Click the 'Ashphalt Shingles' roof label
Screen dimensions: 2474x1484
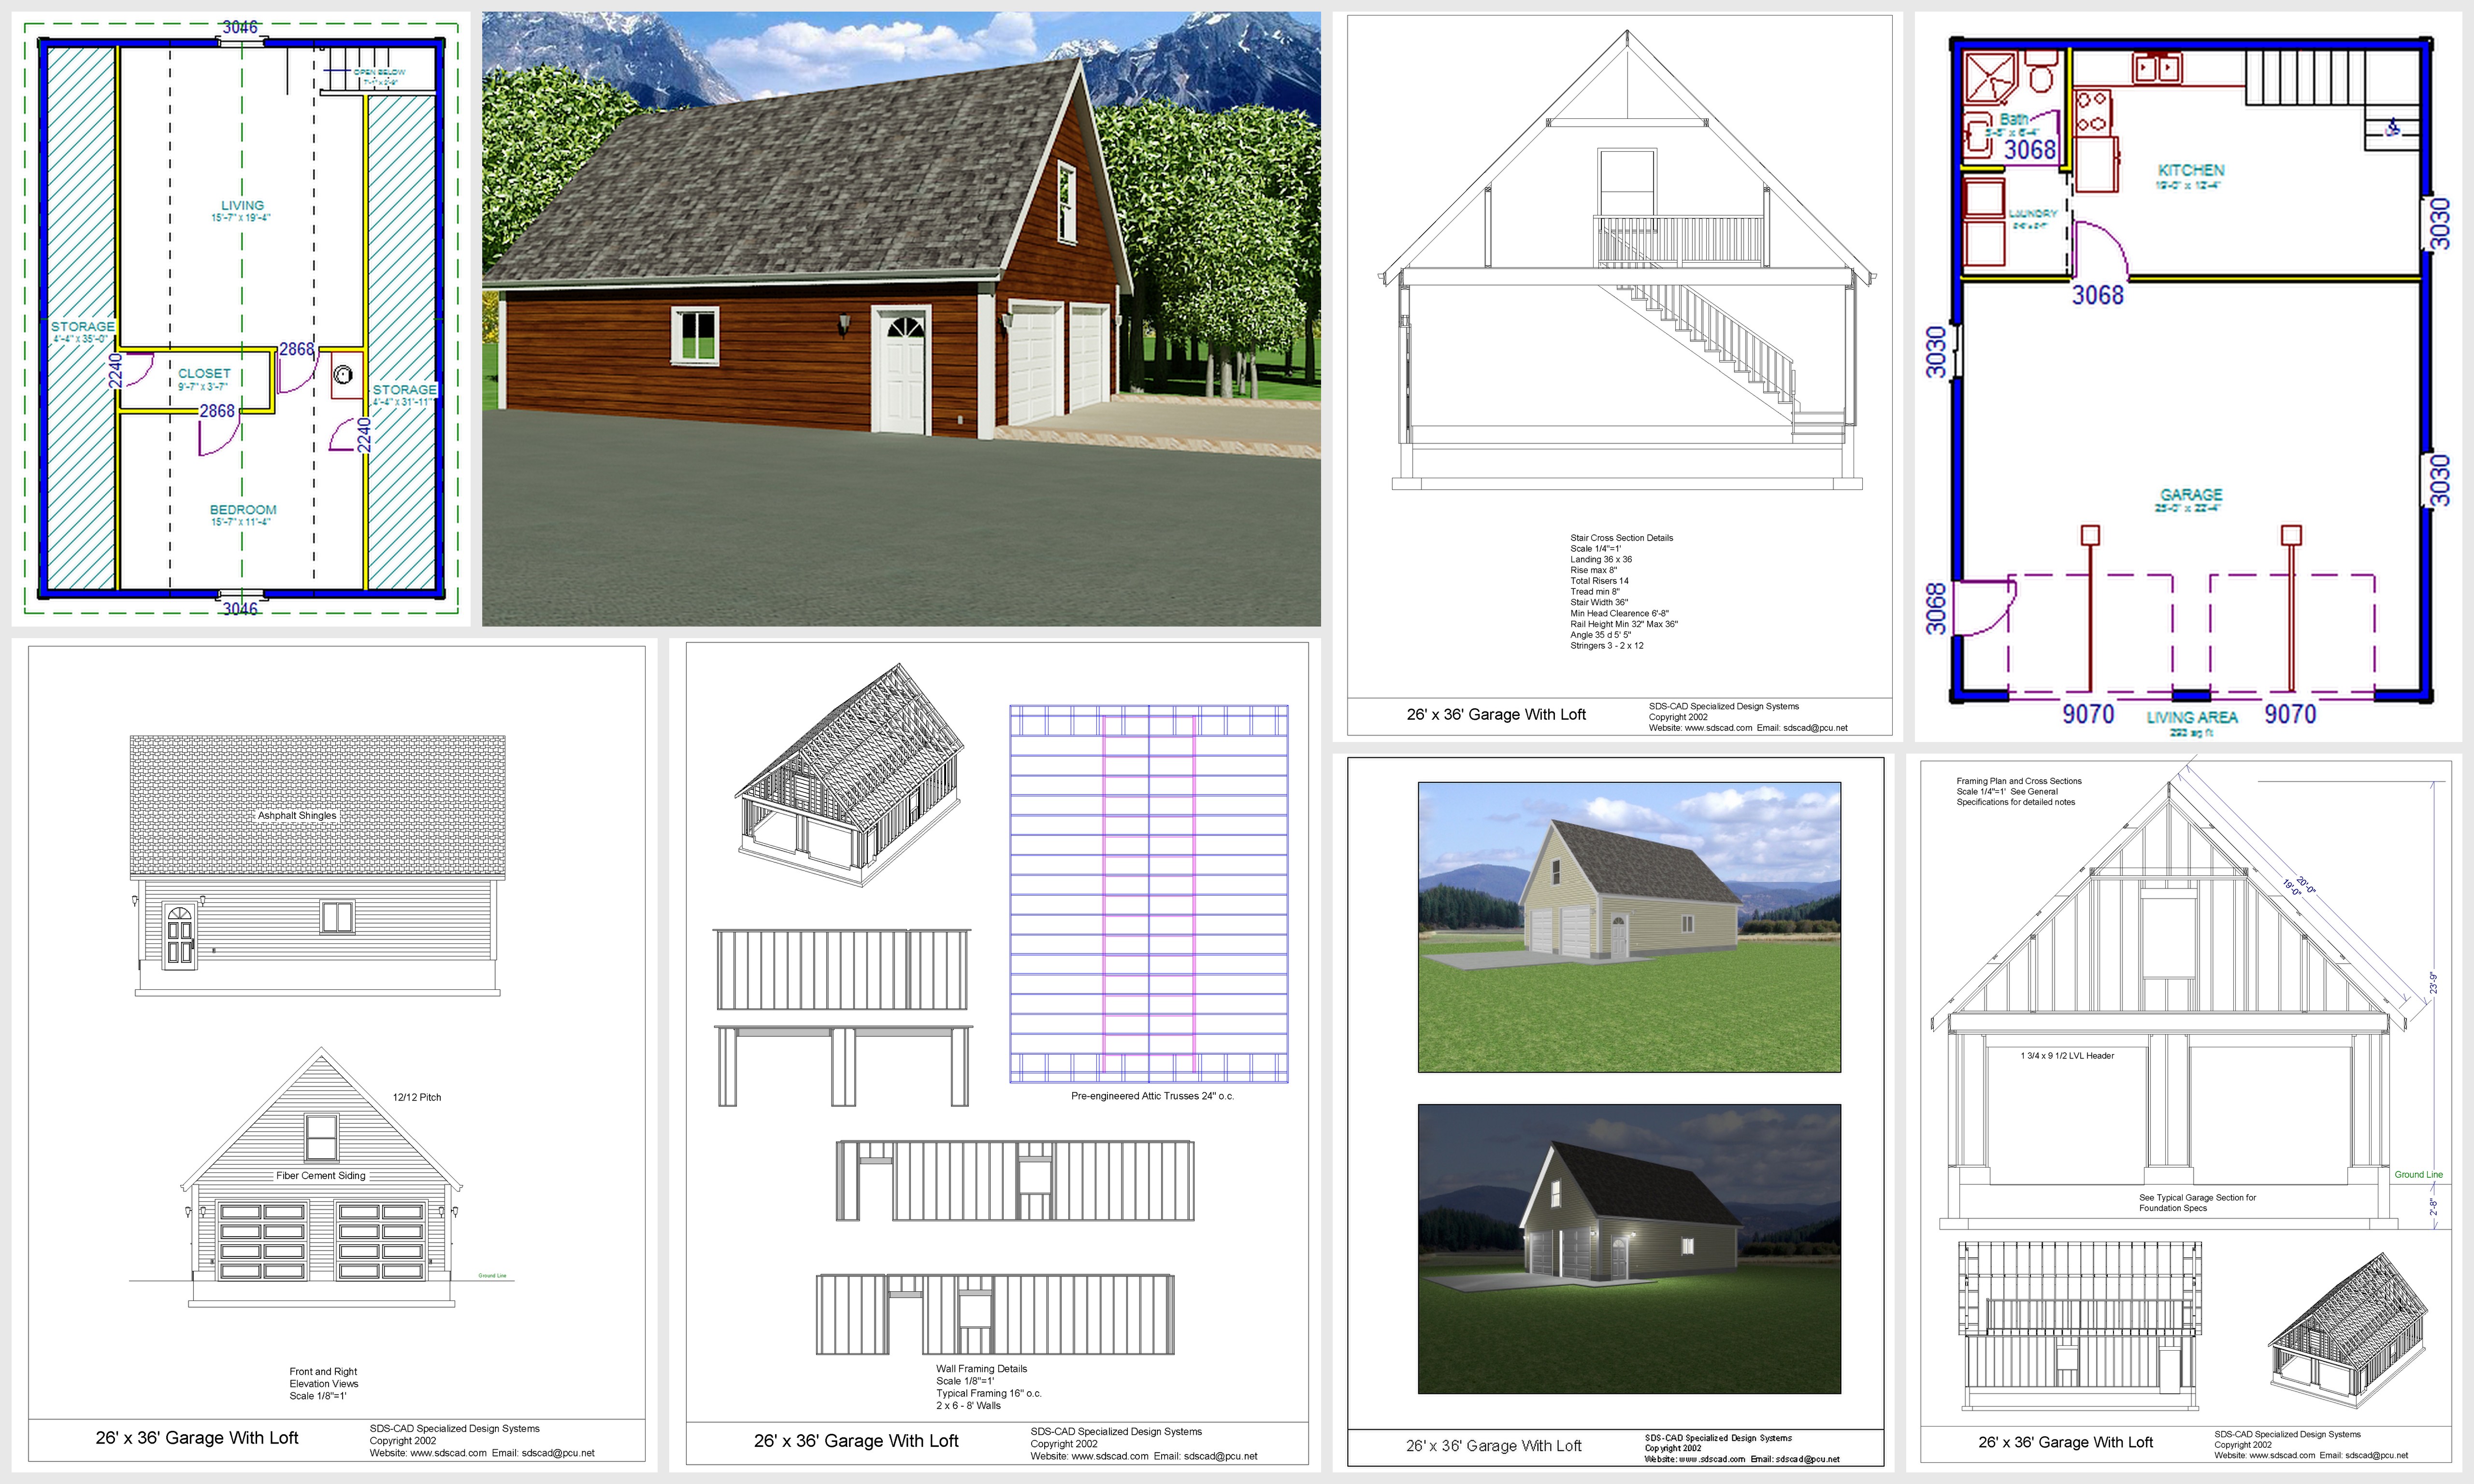pos(297,815)
